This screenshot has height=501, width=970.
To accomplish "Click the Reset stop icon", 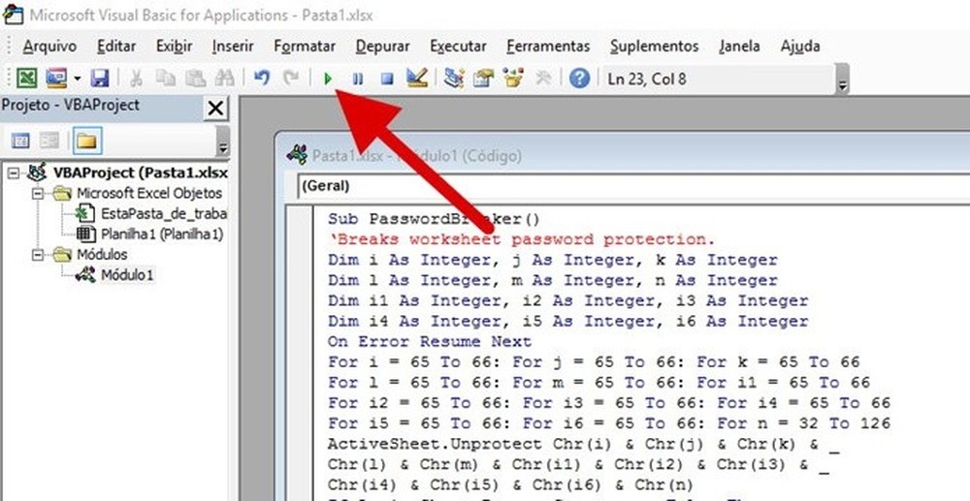I will pyautogui.click(x=387, y=78).
